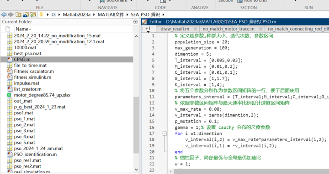Click line number 22 in the gutter
329x174 pixels.
pos(152,164)
